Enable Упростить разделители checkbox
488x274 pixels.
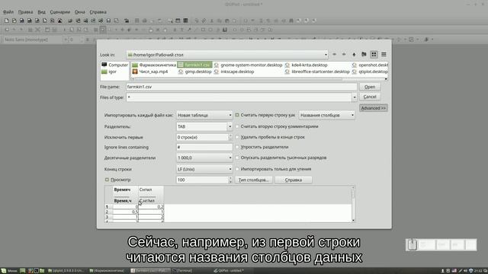point(237,147)
